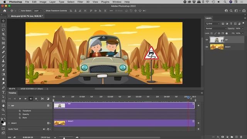This screenshot has width=247, height=139.
Task: Open timeline playback settings gear
Action: (36, 99)
